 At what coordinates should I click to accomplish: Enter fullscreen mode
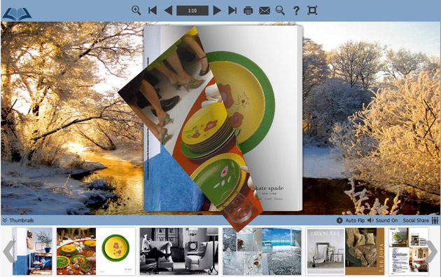312,11
